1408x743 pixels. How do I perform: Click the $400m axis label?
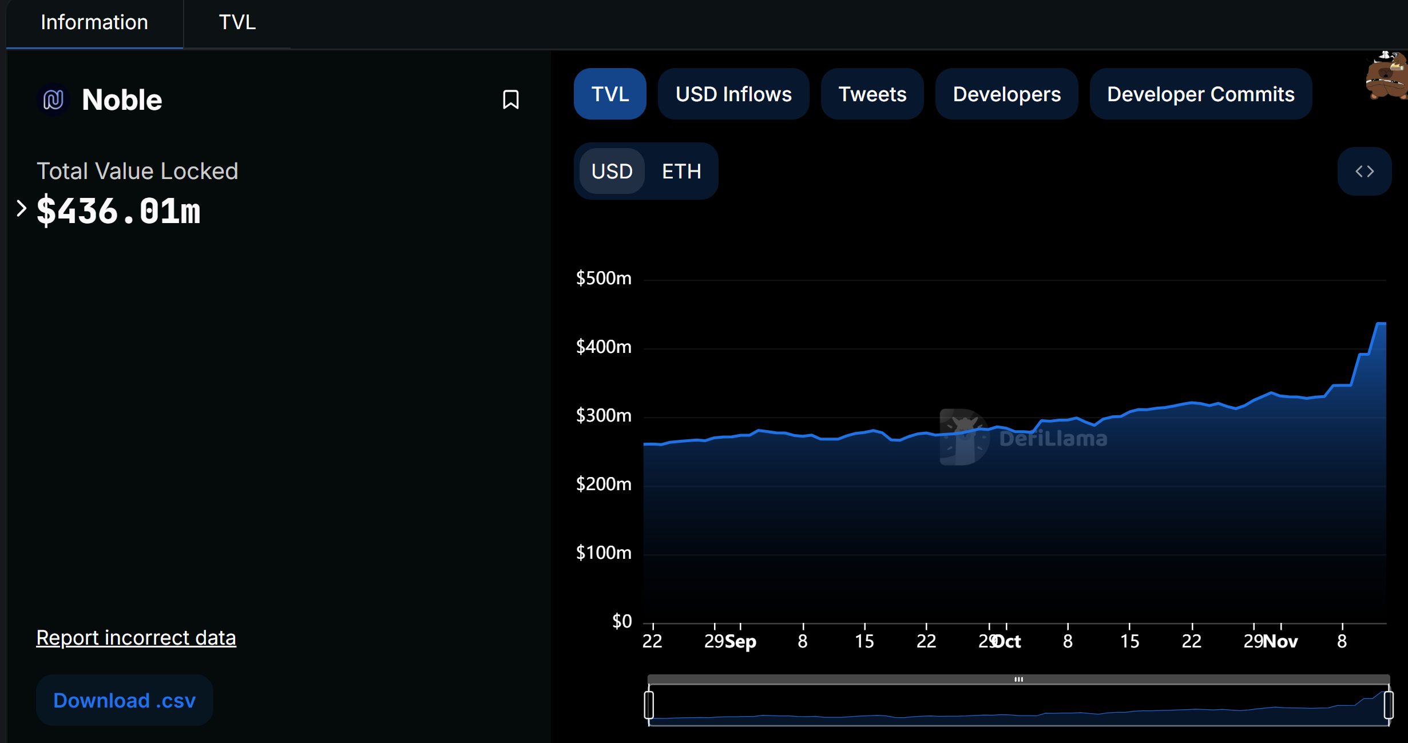click(x=604, y=347)
